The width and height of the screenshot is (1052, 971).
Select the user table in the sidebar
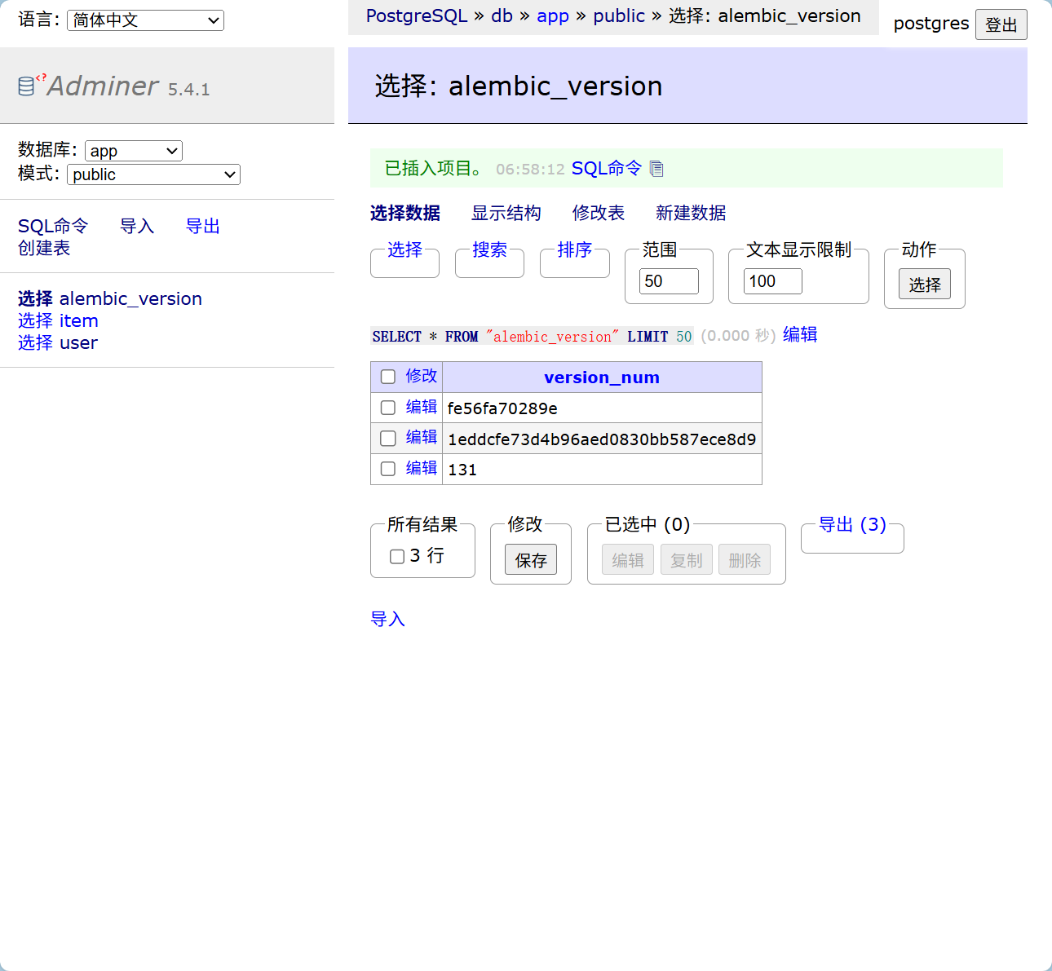[x=77, y=342]
